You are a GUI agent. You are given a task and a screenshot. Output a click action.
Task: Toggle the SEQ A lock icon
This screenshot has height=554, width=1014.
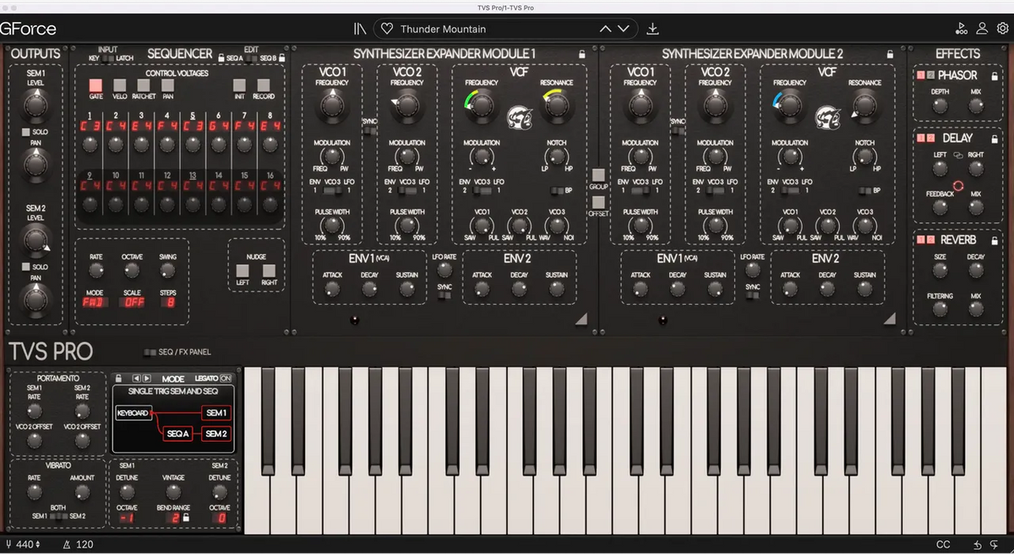(x=222, y=58)
